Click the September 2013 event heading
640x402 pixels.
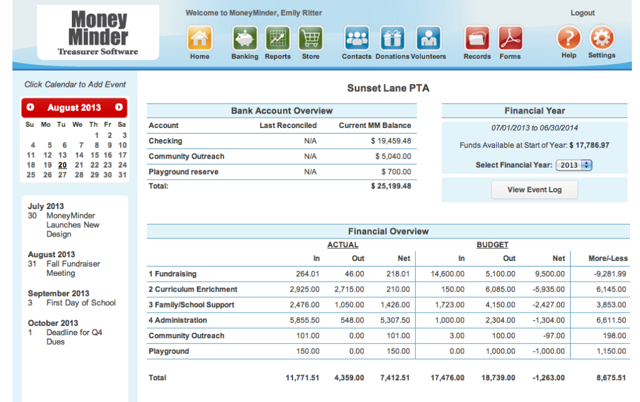pyautogui.click(x=58, y=293)
